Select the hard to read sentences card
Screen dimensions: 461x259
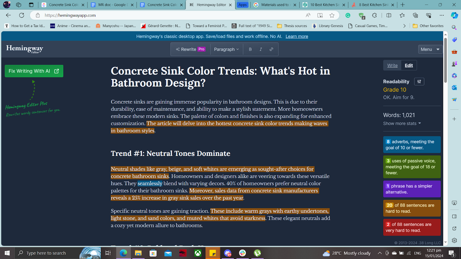412,208
